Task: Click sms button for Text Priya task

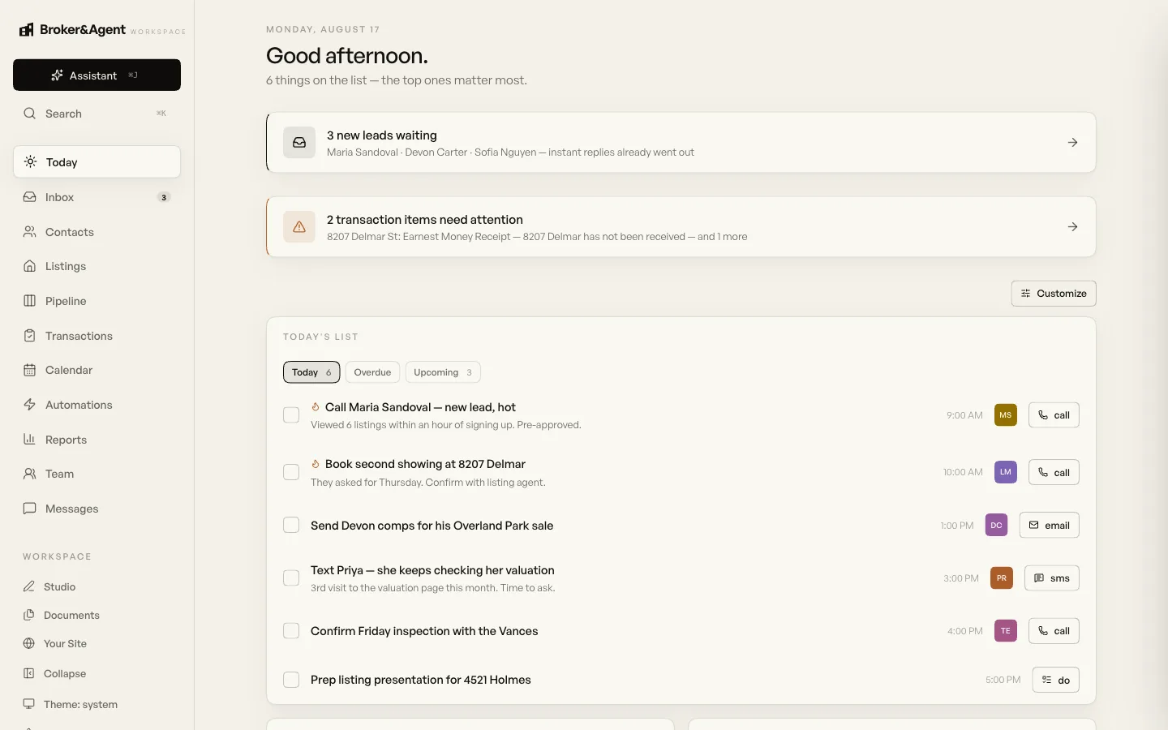Action: pyautogui.click(x=1052, y=578)
